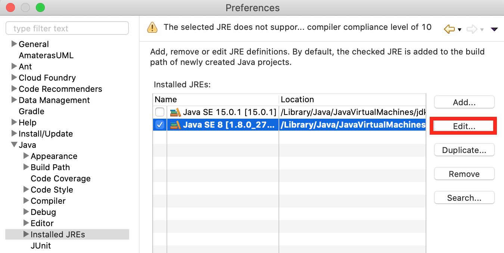
Task: Uncheck the Java SE 8 checkbox
Action: pyautogui.click(x=160, y=125)
